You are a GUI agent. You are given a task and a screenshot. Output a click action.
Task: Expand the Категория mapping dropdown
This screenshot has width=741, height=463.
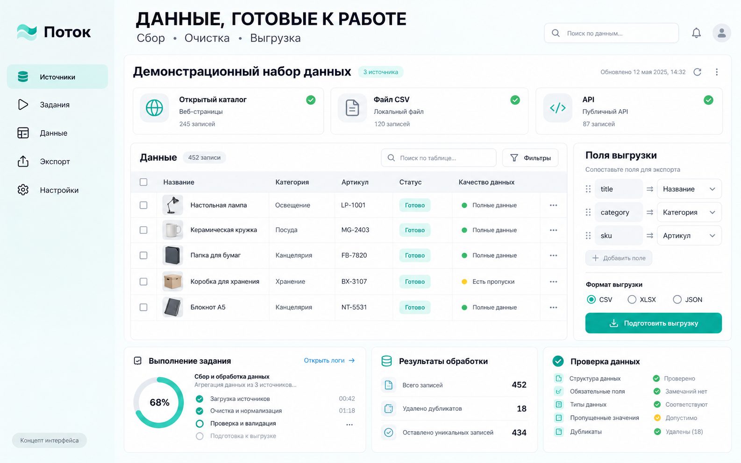[x=689, y=212]
